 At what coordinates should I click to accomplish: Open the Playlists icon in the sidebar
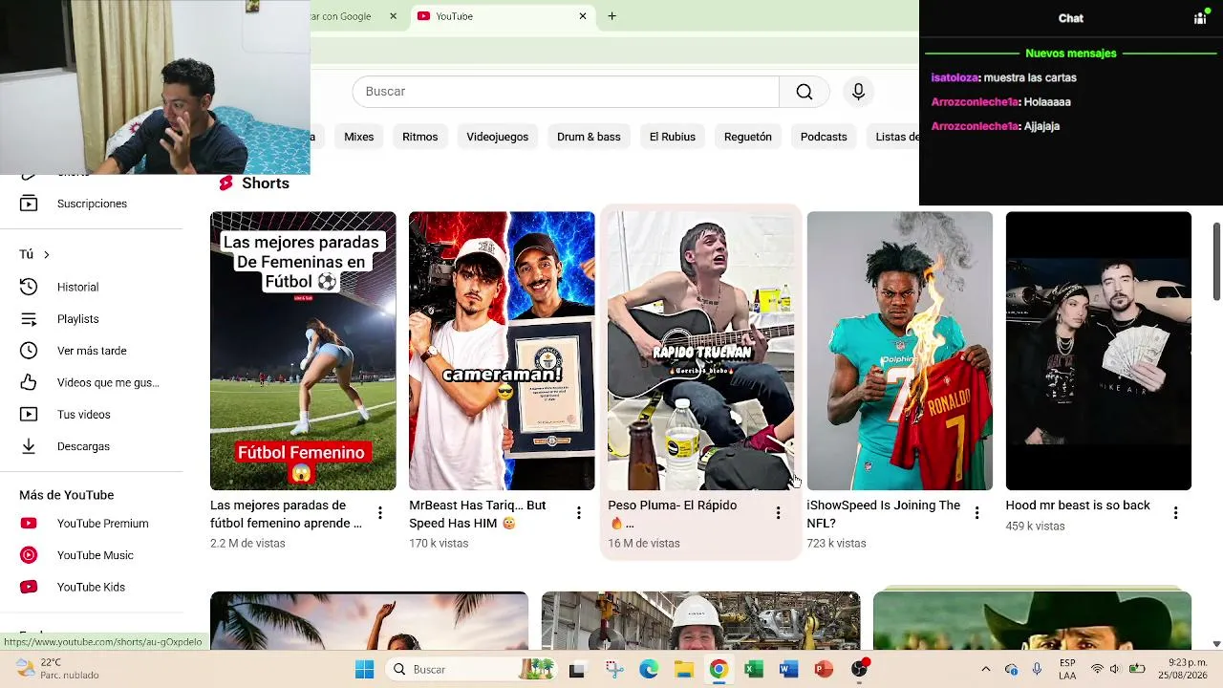29,319
